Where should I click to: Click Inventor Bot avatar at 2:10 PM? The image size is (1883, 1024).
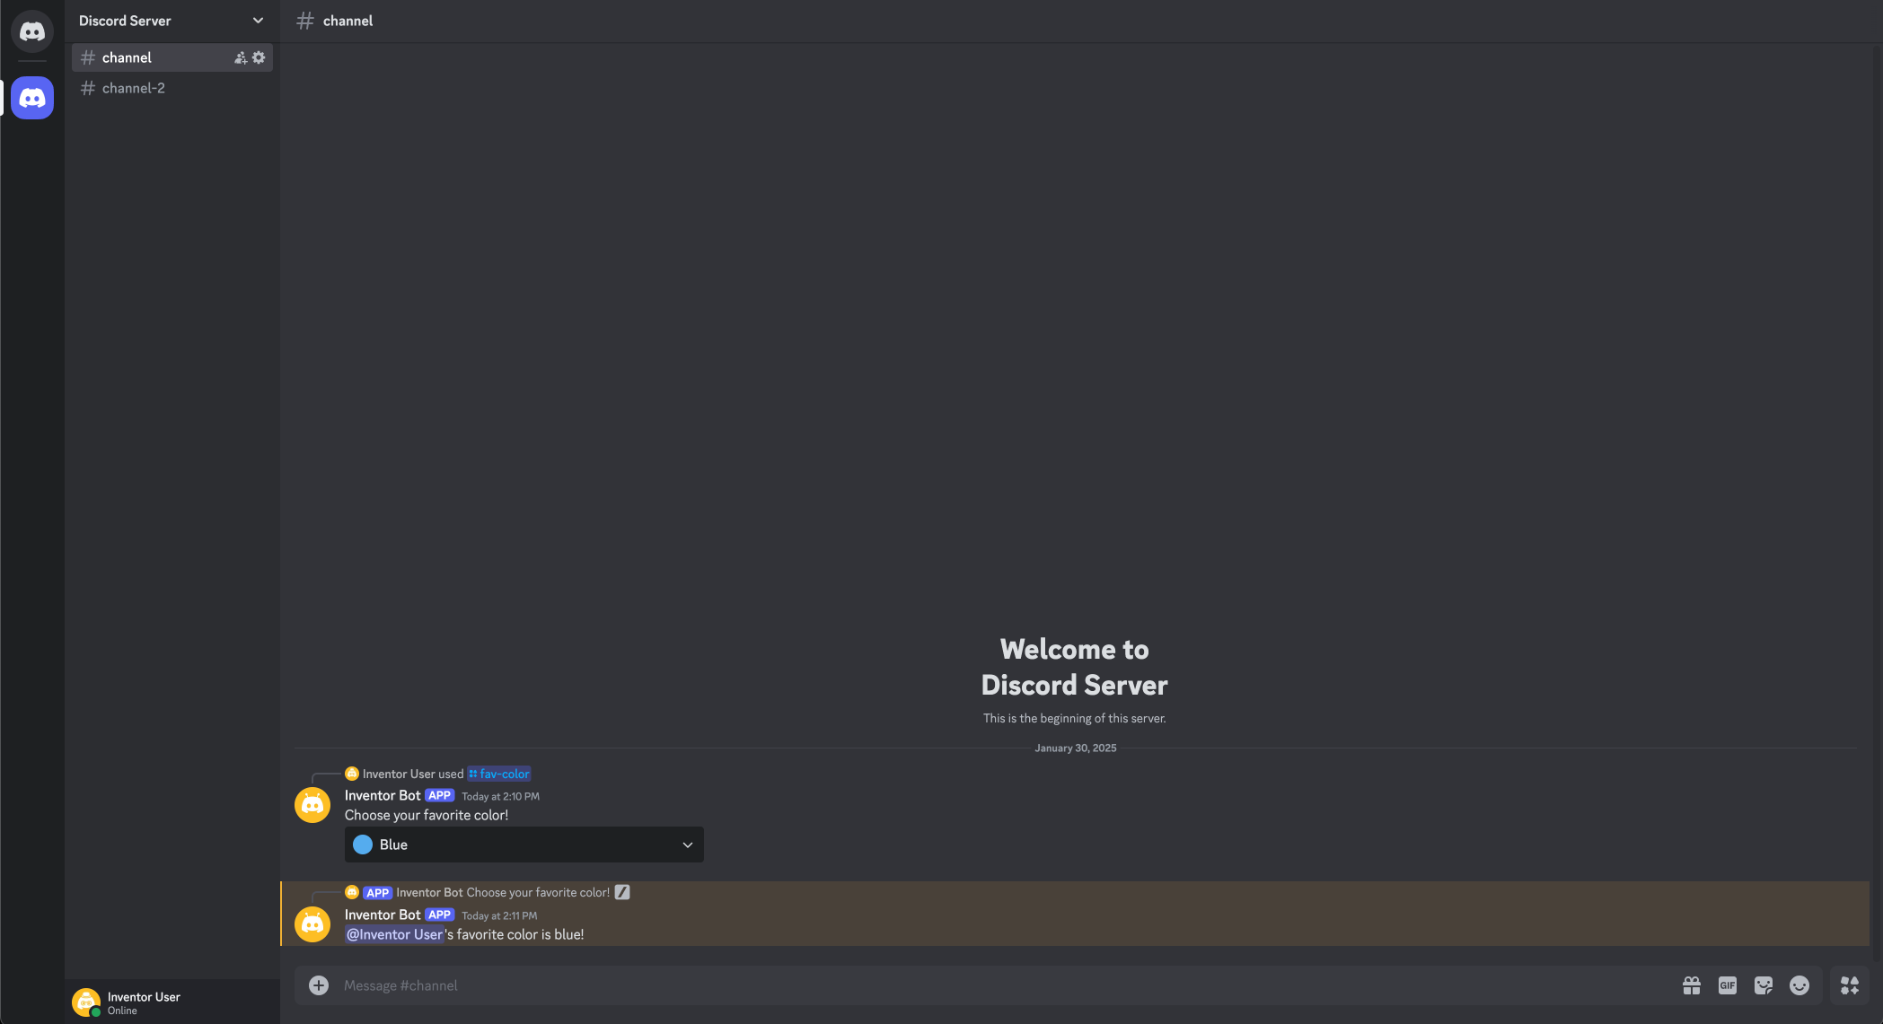pyautogui.click(x=312, y=805)
